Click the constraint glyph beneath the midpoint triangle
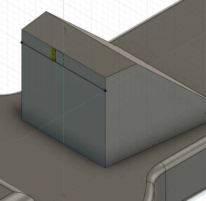The image size is (206, 201). pyautogui.click(x=61, y=54)
